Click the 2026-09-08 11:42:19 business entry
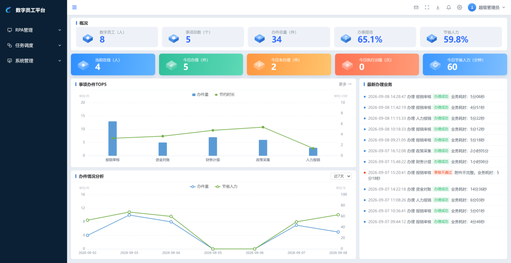511x263 pixels. point(433,107)
